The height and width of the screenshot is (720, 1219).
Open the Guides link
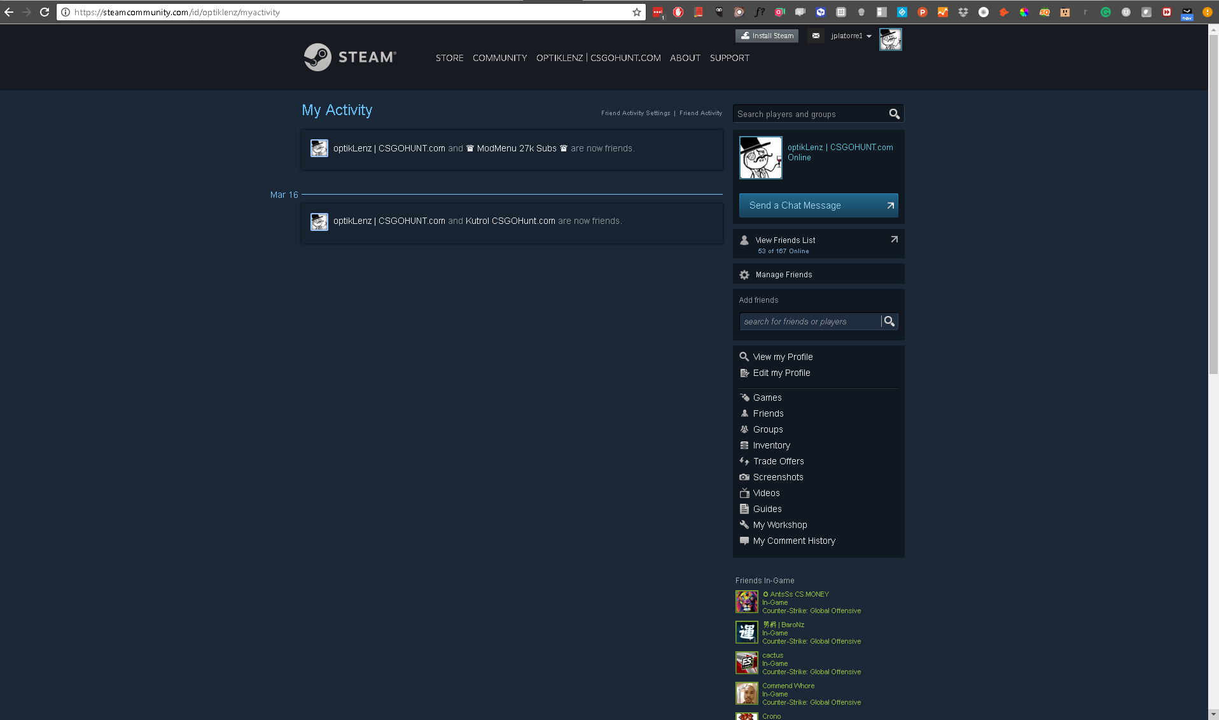coord(767,509)
